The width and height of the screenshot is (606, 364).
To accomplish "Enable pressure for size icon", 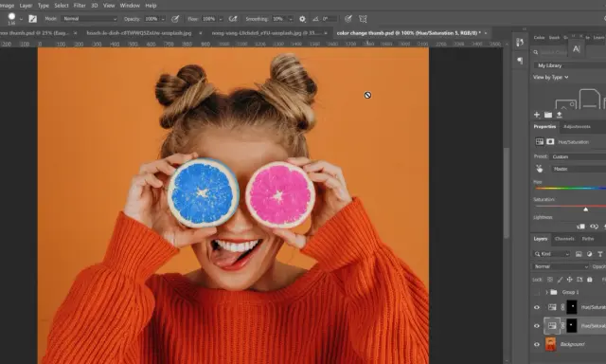I will pyautogui.click(x=348, y=19).
